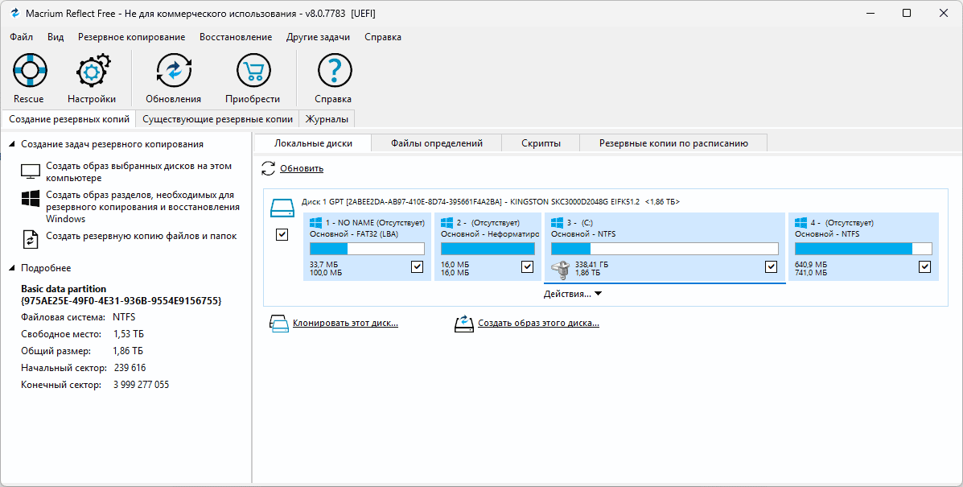Click the Обновить link

[302, 168]
